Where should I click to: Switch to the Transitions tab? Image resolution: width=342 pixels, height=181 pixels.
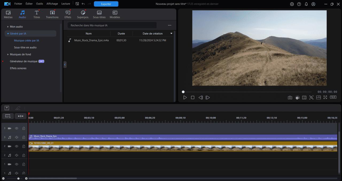point(52,14)
